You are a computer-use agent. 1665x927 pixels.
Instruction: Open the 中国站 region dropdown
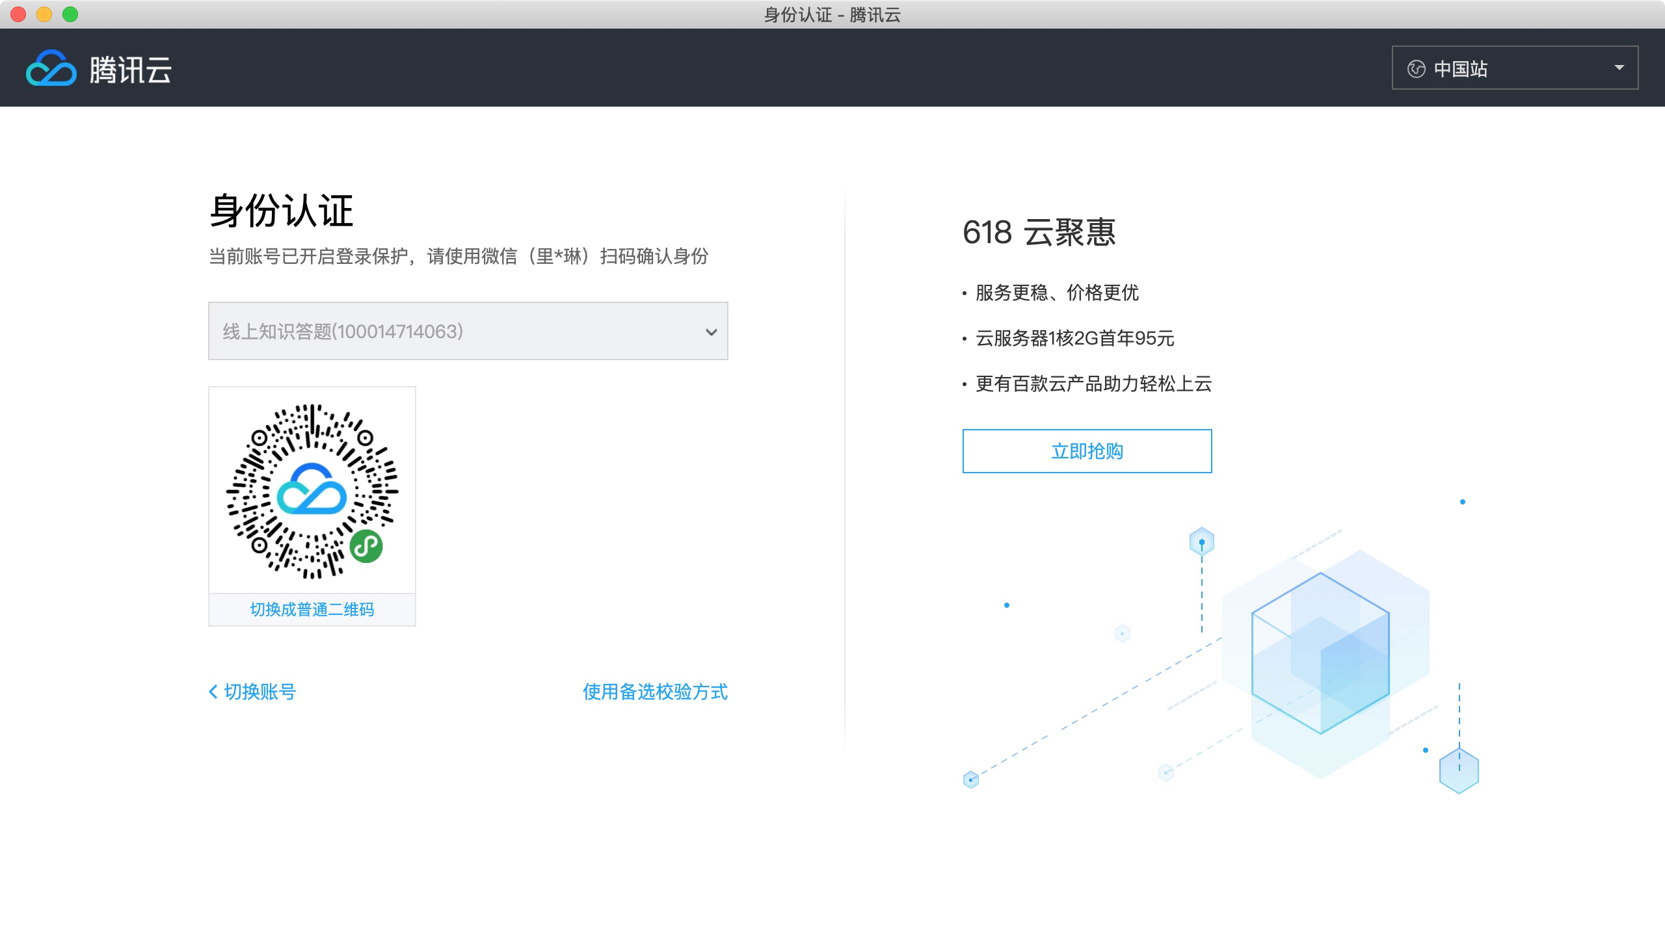pyautogui.click(x=1514, y=68)
